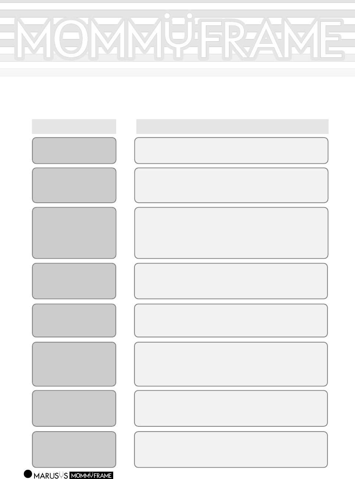The height and width of the screenshot is (479, 355).
Task: Click the fourth light box in right column
Action: [231, 281]
